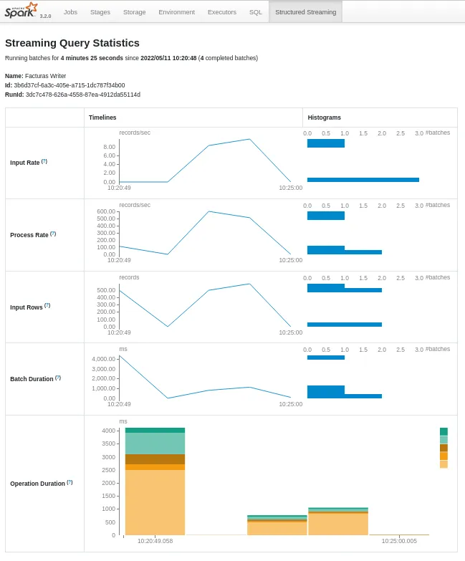Viewport: 465px width, 561px height.
Task: Open the Jobs tab
Action: pyautogui.click(x=70, y=12)
